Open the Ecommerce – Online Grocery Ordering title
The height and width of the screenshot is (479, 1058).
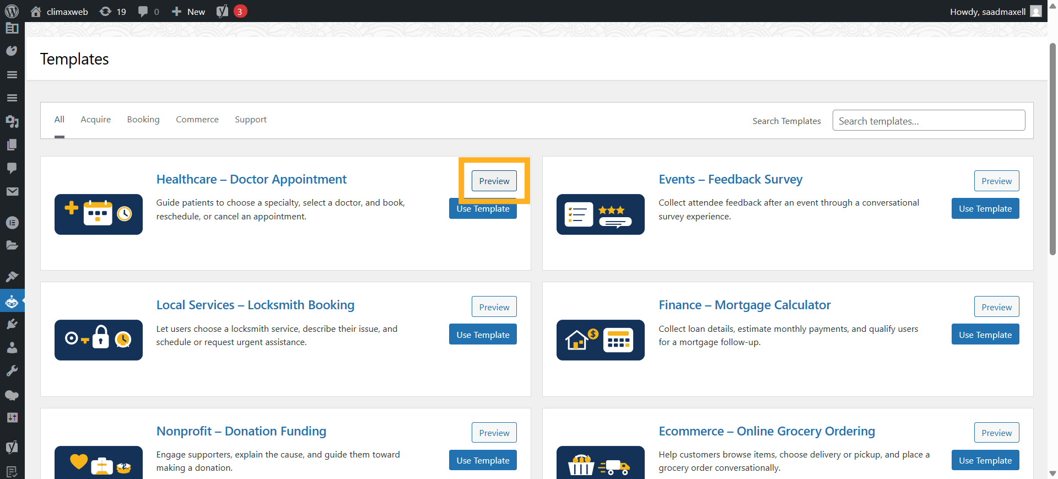766,431
